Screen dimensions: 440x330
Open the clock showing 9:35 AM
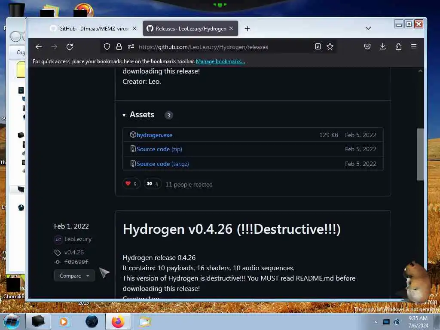tap(418, 322)
